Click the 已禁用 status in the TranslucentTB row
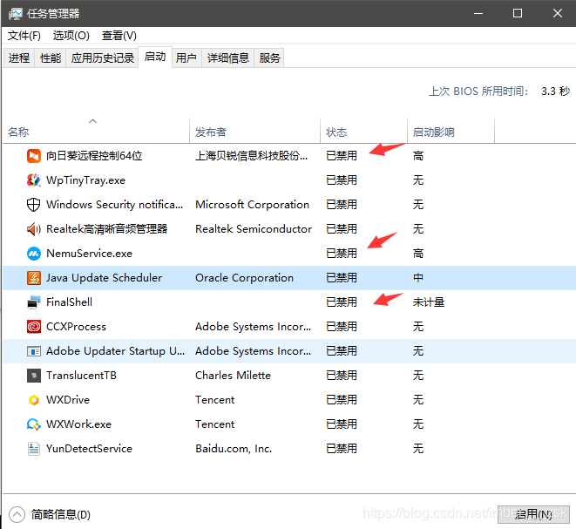The width and height of the screenshot is (576, 529). [342, 376]
